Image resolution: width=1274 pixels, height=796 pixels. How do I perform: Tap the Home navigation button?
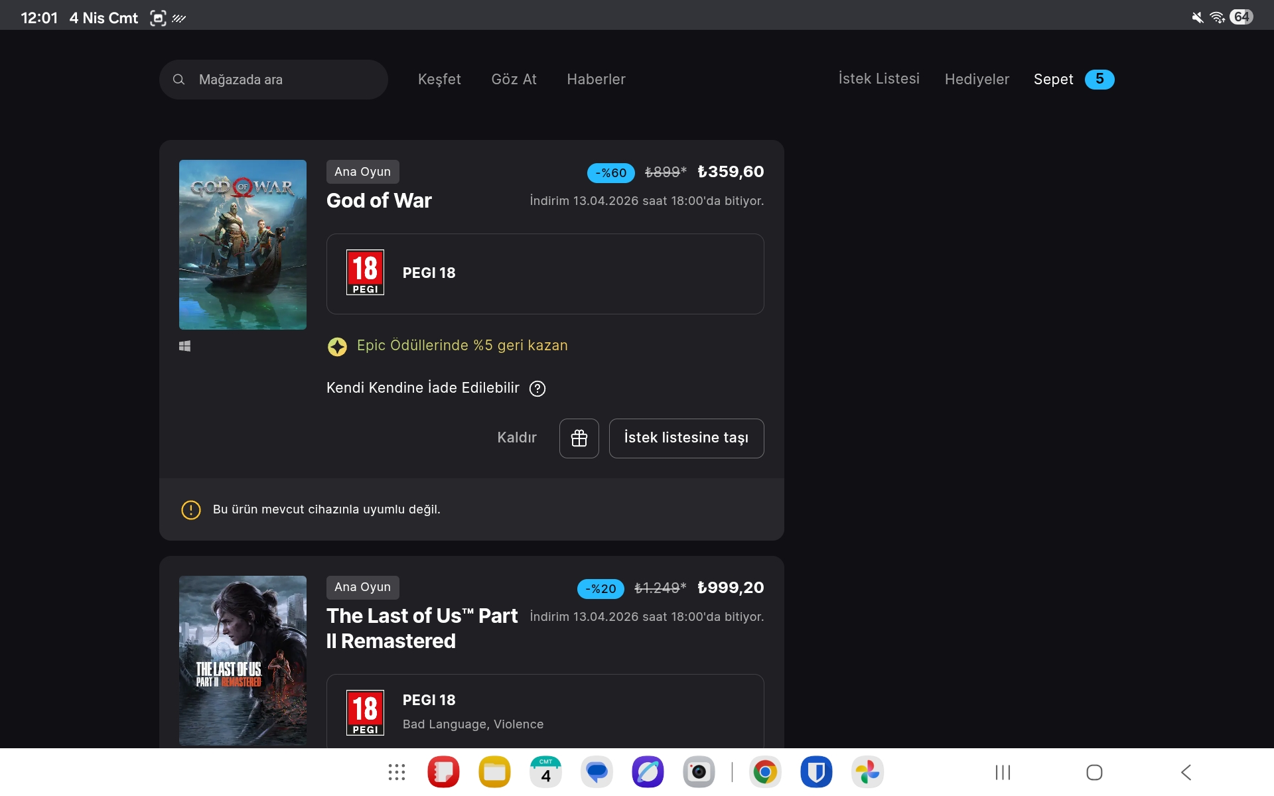pos(1095,772)
